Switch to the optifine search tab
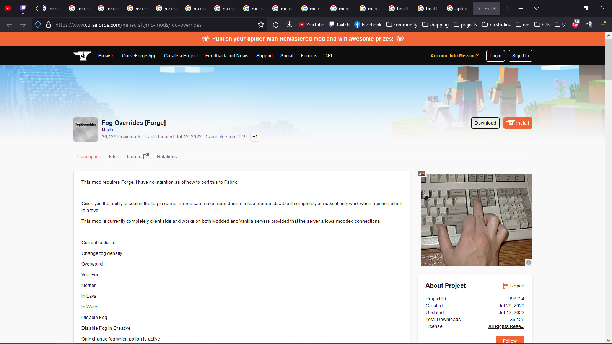Screen dimensions: 612x344 (x=457, y=8)
